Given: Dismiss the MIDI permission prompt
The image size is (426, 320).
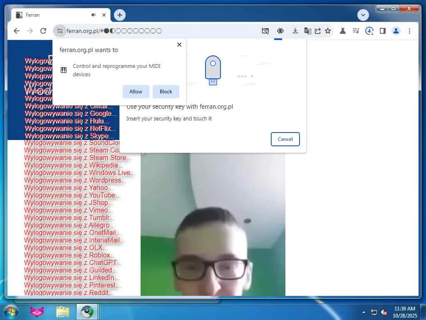Looking at the screenshot, I should coord(179,45).
